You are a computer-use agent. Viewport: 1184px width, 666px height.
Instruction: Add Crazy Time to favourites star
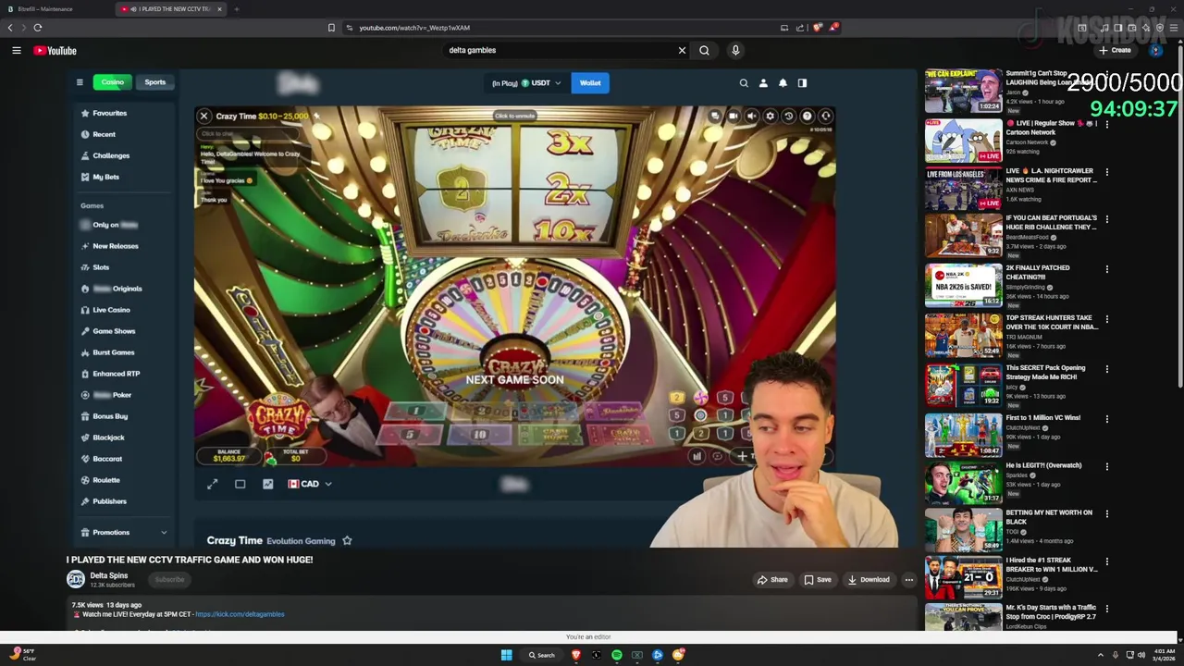click(347, 540)
